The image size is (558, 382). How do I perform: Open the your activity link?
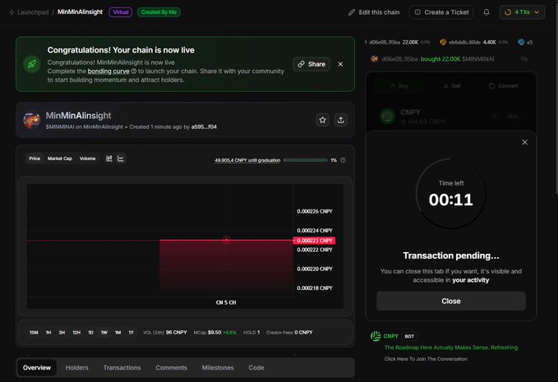click(x=470, y=280)
